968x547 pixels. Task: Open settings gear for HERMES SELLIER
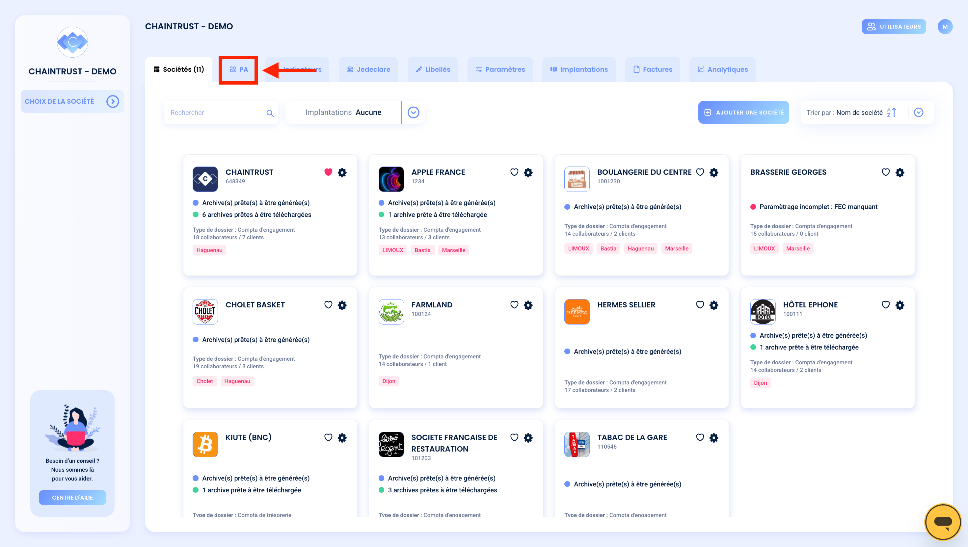(713, 305)
